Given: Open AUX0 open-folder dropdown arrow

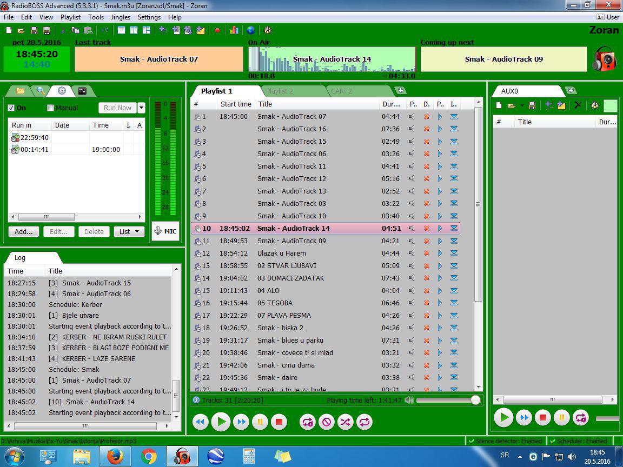Looking at the screenshot, I should pos(522,105).
